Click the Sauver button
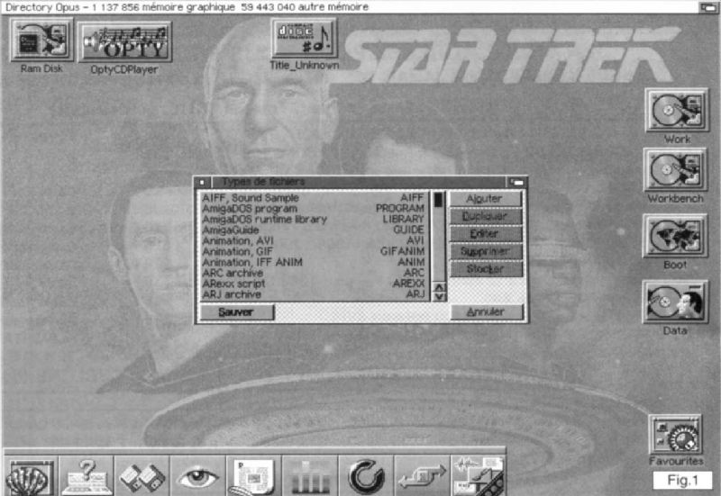The image size is (721, 496). [x=237, y=312]
